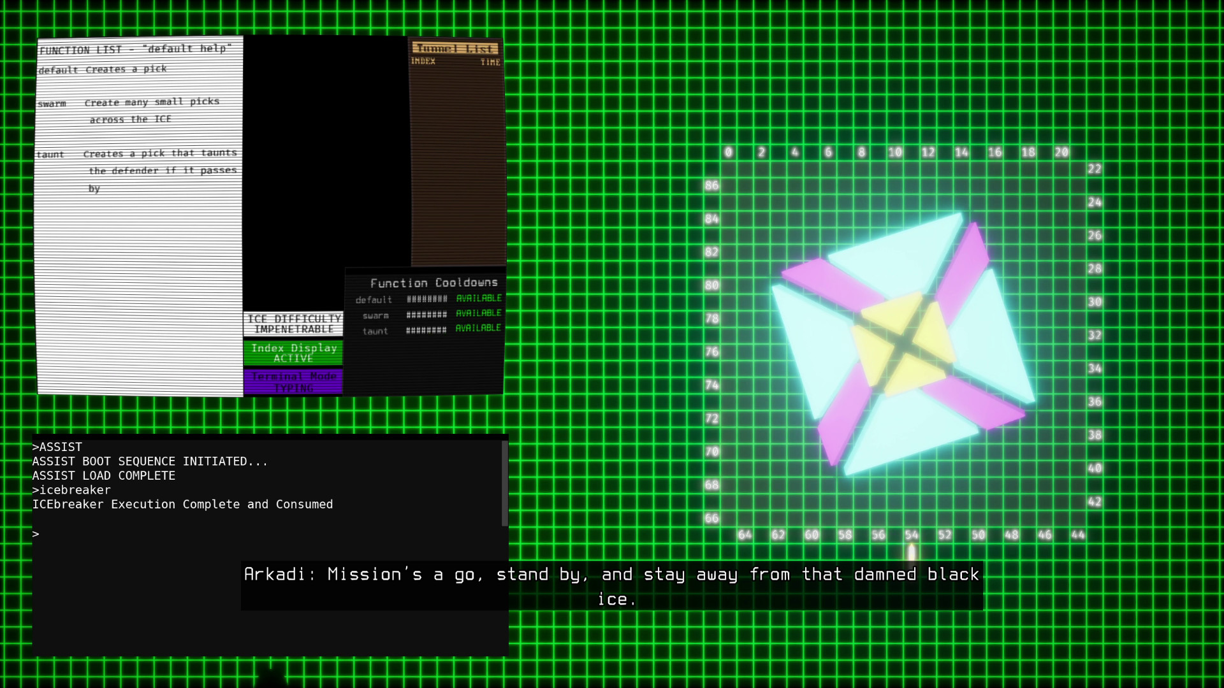
Task: Toggle availability of the taunt function
Action: click(x=477, y=328)
